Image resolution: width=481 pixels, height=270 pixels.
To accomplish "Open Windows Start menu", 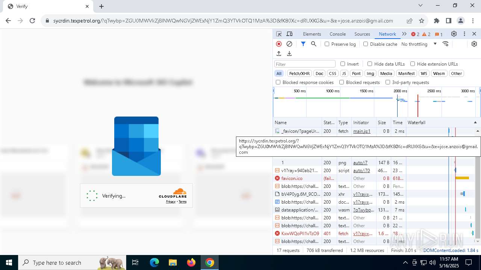I will tap(9, 262).
